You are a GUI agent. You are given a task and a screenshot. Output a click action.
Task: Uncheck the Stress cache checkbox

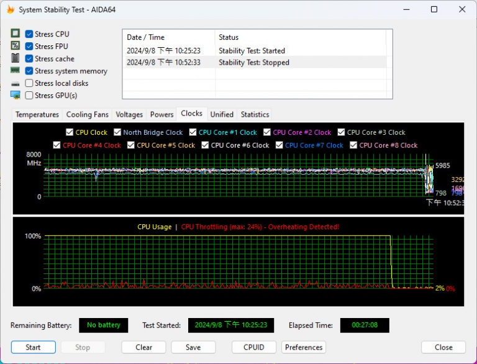29,58
